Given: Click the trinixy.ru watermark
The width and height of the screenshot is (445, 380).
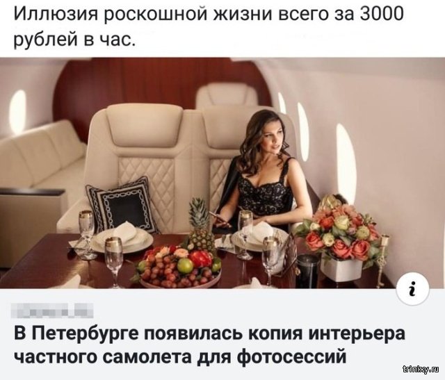Looking at the screenshot, I should [x=421, y=370].
